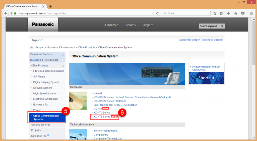
Task: Open Network Camera in the sidebar
Action: pyautogui.click(x=43, y=88)
